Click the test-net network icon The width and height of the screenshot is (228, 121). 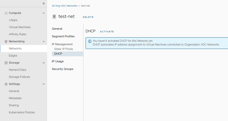(54, 17)
